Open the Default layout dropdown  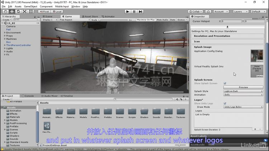coord(258,12)
